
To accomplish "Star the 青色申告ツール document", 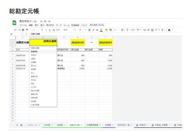I will (x=41, y=21).
